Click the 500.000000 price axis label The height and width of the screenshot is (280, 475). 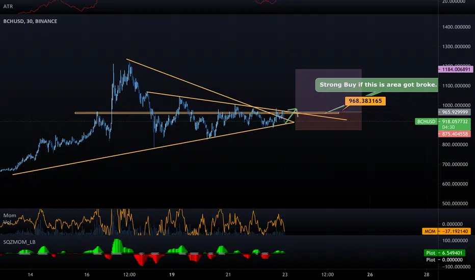455,204
